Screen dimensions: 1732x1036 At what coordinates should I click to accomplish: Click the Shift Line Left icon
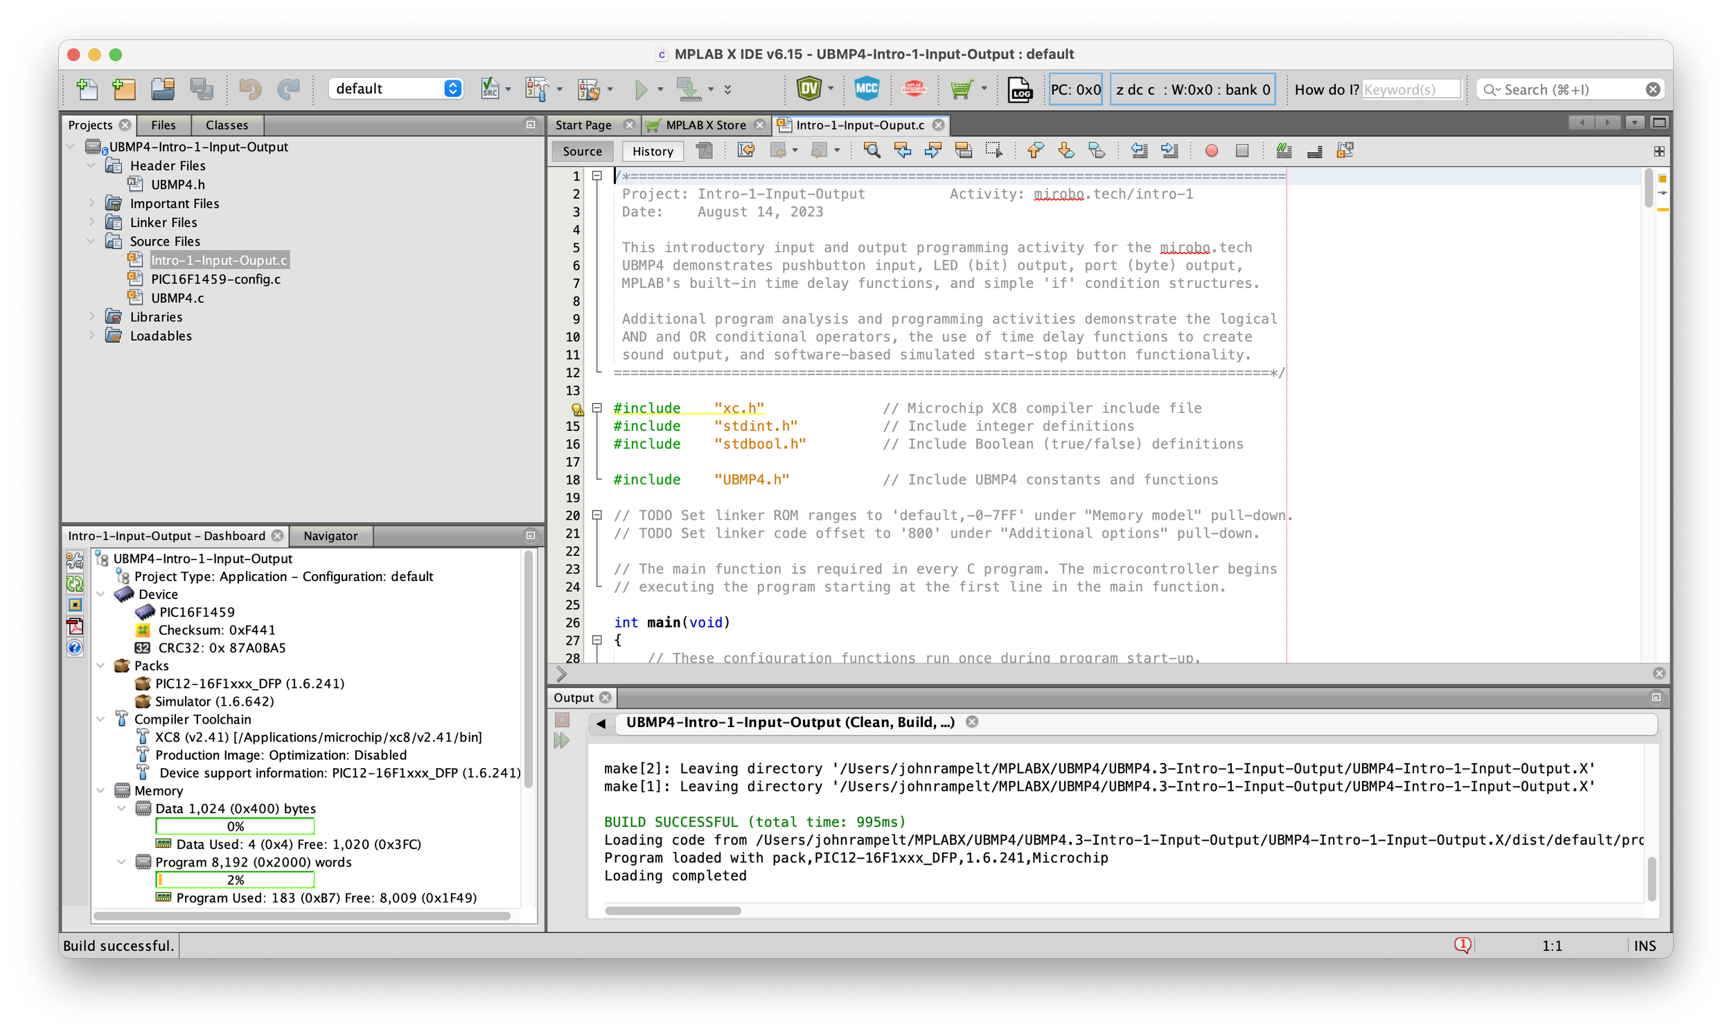[x=1139, y=150]
